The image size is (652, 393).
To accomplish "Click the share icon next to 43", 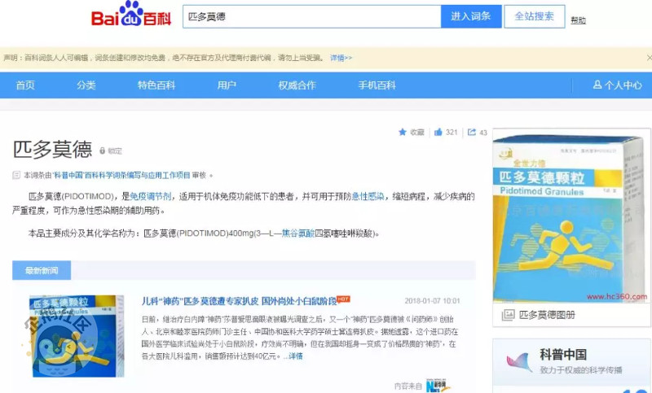I will tap(472, 132).
